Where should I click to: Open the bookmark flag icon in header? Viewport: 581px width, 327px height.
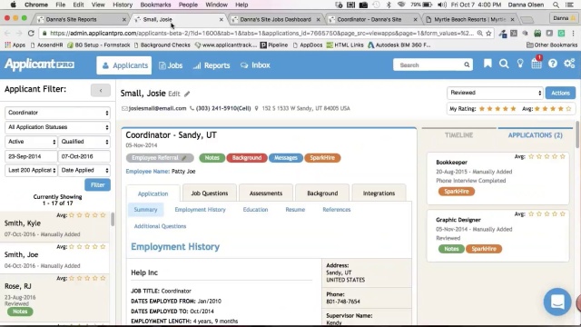coord(487,64)
